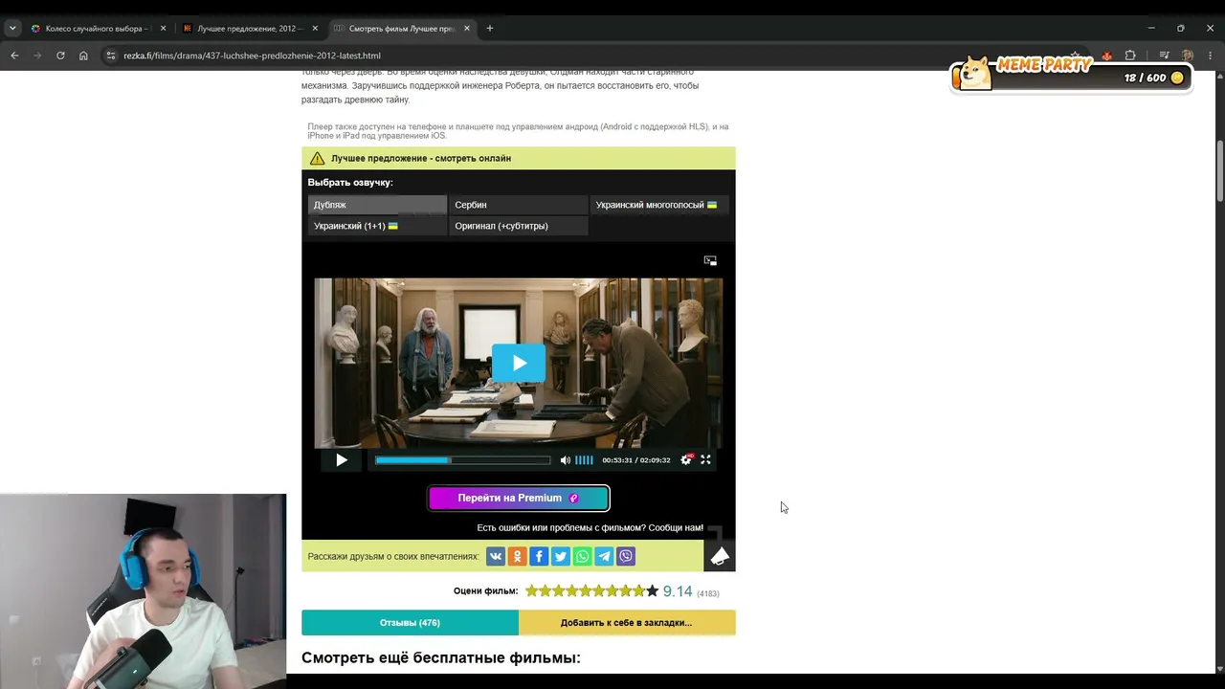This screenshot has width=1225, height=689.
Task: Choose Оригинал (+субтитры) audio track
Action: (x=518, y=226)
